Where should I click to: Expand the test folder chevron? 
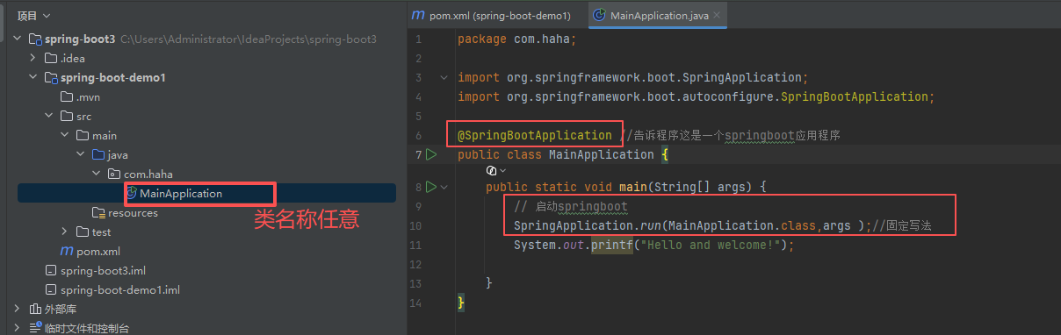tap(65, 232)
